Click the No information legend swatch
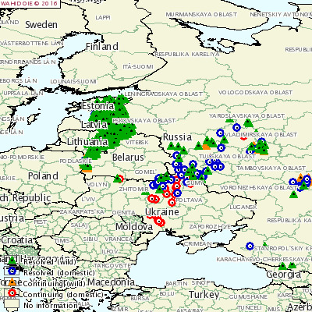This screenshot has width=312, height=312. tap(12, 304)
